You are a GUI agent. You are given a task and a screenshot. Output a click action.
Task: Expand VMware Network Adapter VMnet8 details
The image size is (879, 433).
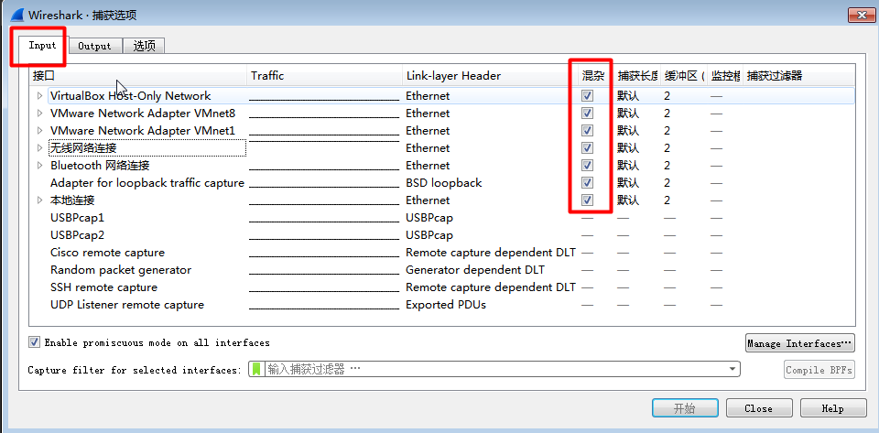tap(39, 114)
